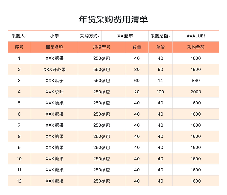This screenshot has width=227, height=195.
Task: Select the XXX腰果 product cell
Action: tap(54, 103)
